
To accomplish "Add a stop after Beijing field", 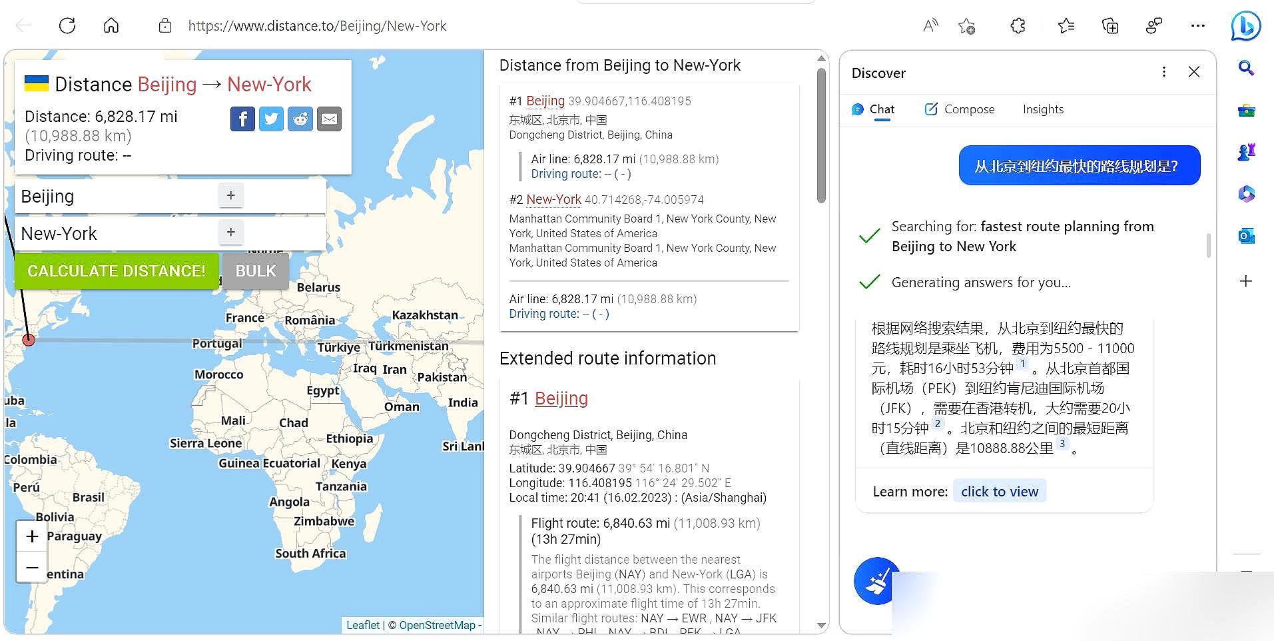I will click(x=231, y=196).
